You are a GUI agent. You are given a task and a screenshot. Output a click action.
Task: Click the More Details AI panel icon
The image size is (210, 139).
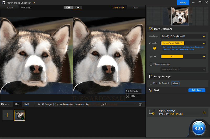pos(151,29)
